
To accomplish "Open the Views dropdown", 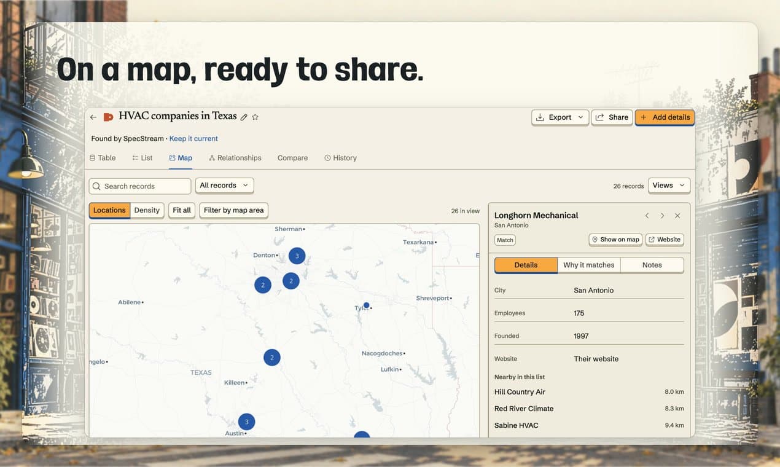I will click(669, 186).
